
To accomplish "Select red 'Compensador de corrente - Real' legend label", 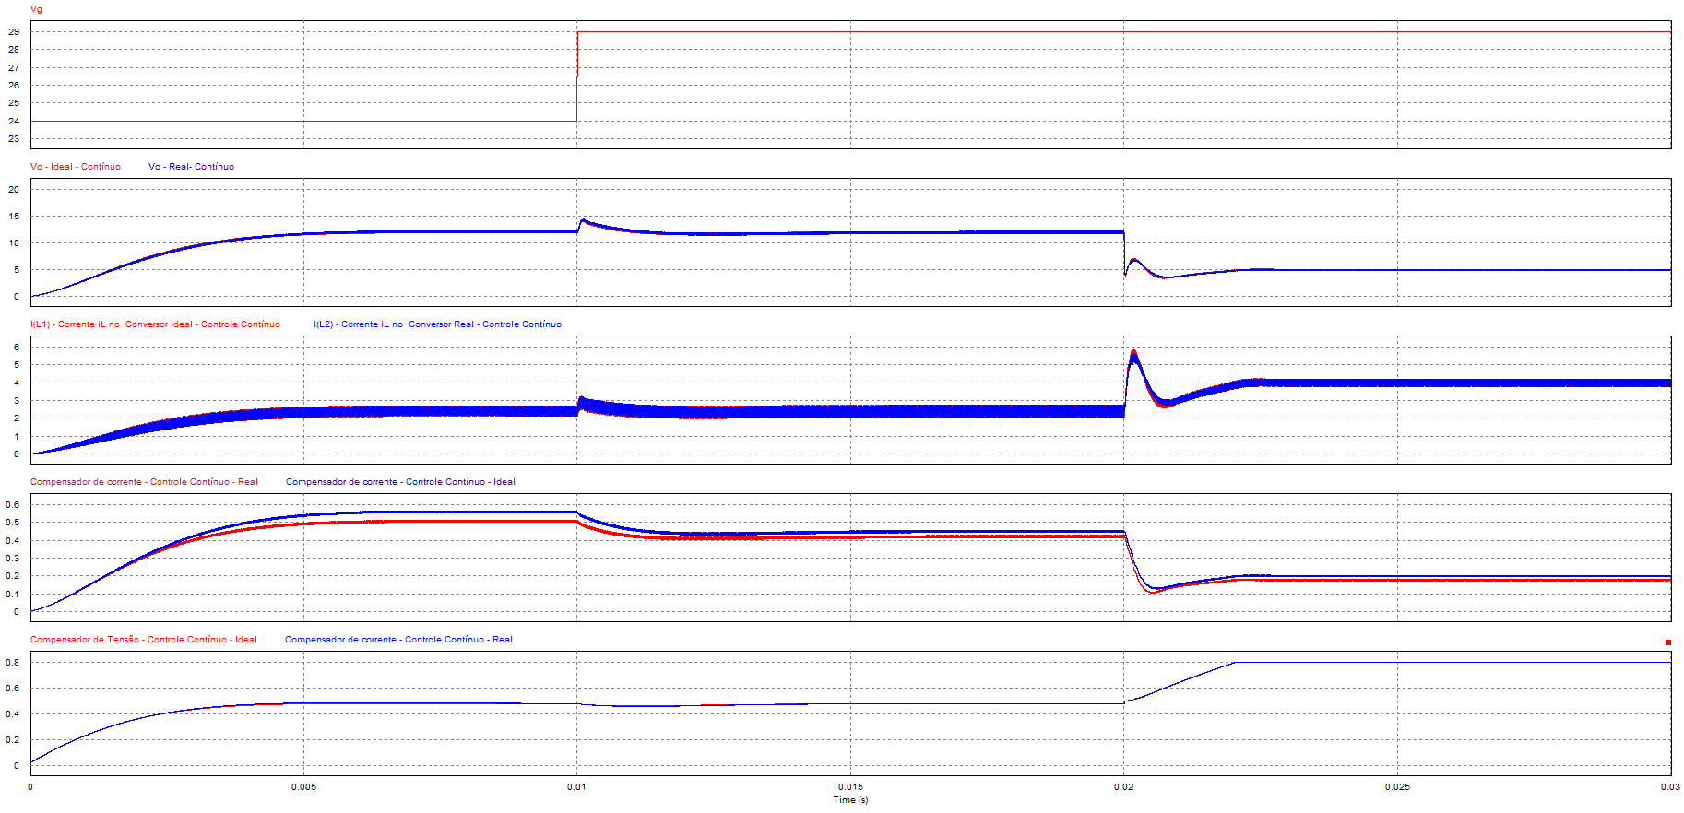I will click(144, 482).
